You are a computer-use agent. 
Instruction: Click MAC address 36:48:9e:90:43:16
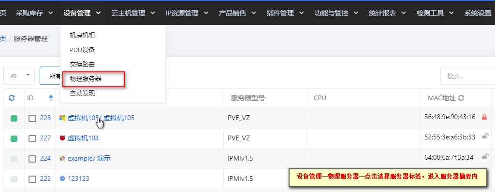(x=450, y=117)
